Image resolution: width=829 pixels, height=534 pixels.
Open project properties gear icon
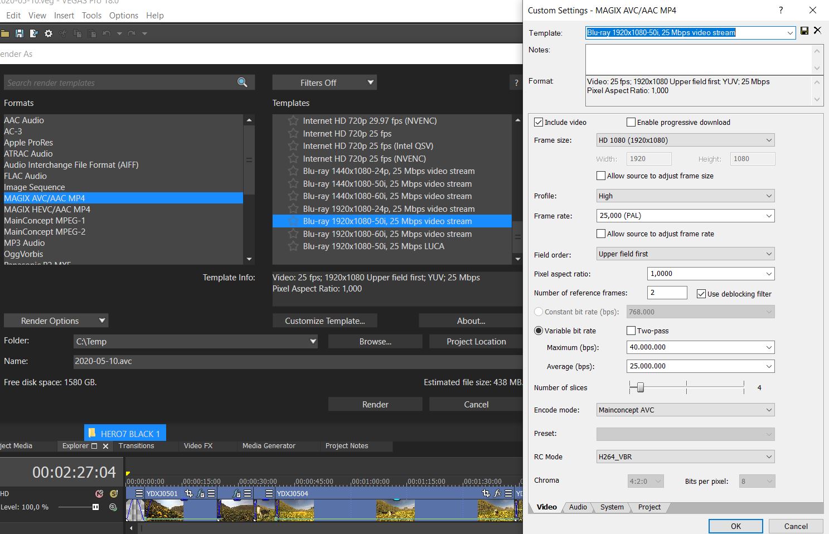click(x=49, y=33)
